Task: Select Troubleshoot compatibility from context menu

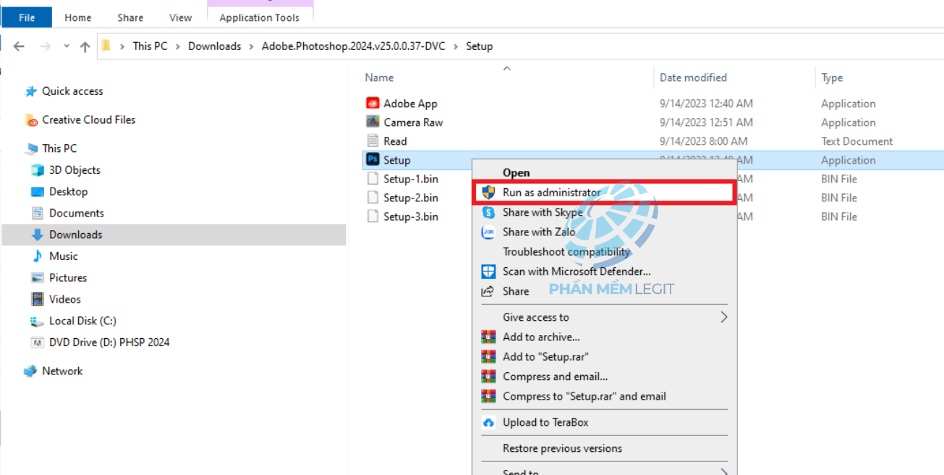Action: [566, 252]
